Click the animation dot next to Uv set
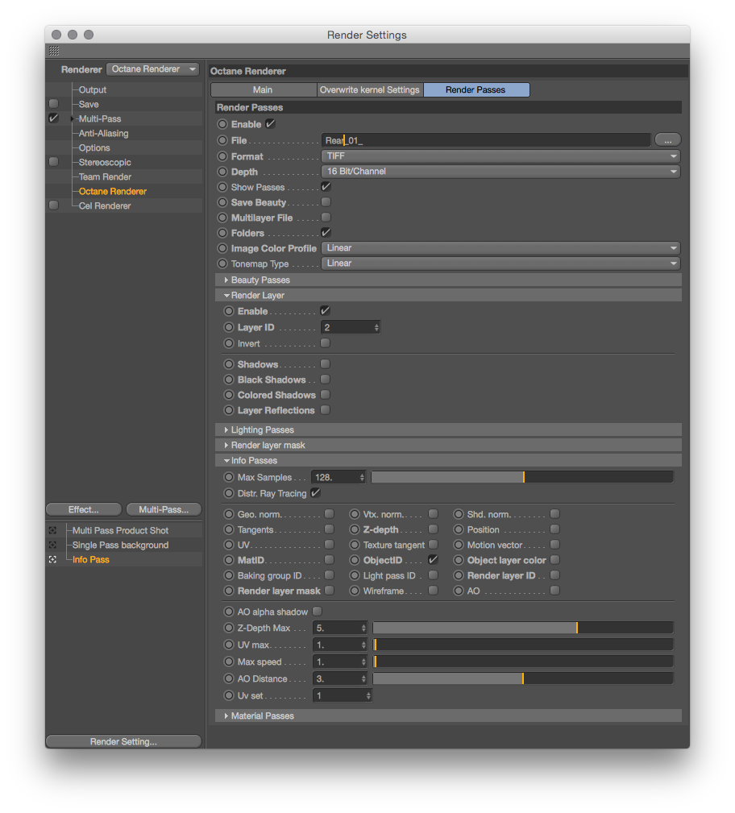This screenshot has width=735, height=813. coord(229,696)
